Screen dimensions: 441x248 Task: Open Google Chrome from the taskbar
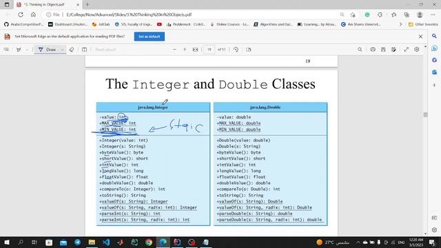point(149,242)
